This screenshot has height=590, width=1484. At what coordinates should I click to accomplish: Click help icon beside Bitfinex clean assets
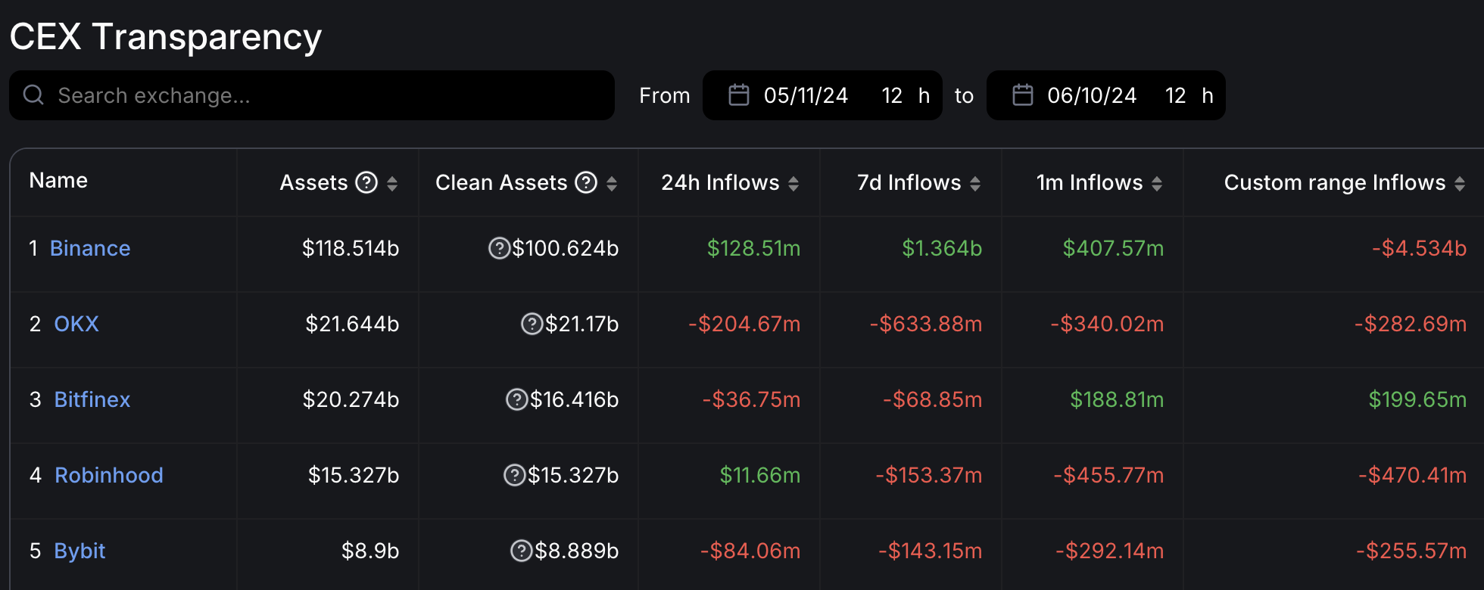(516, 399)
